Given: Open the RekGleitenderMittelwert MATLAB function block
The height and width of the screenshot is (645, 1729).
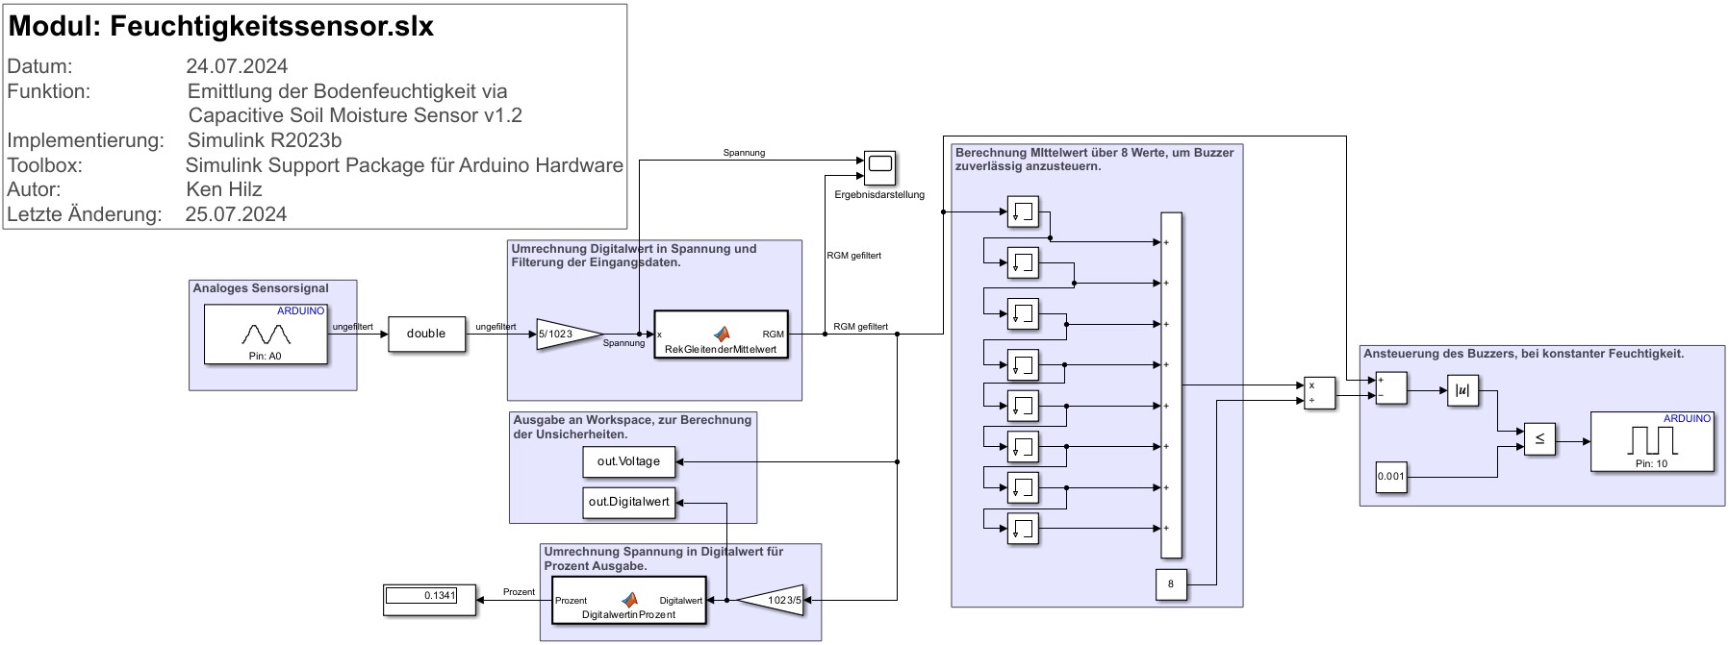Looking at the screenshot, I should 721,335.
